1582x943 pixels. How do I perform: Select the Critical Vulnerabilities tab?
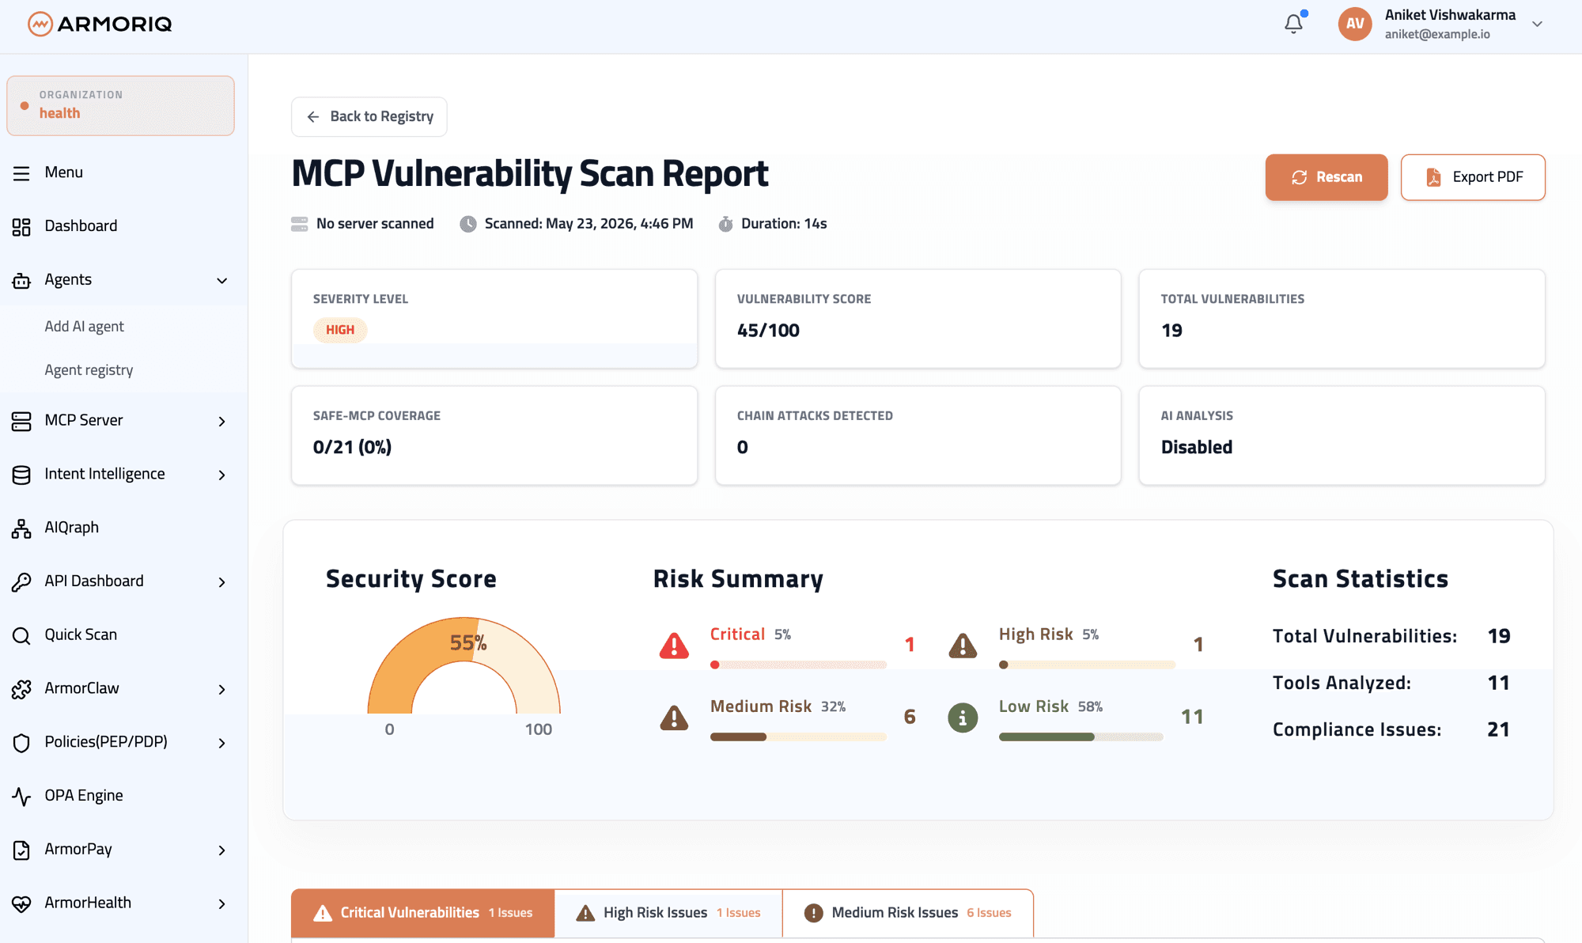click(x=423, y=913)
